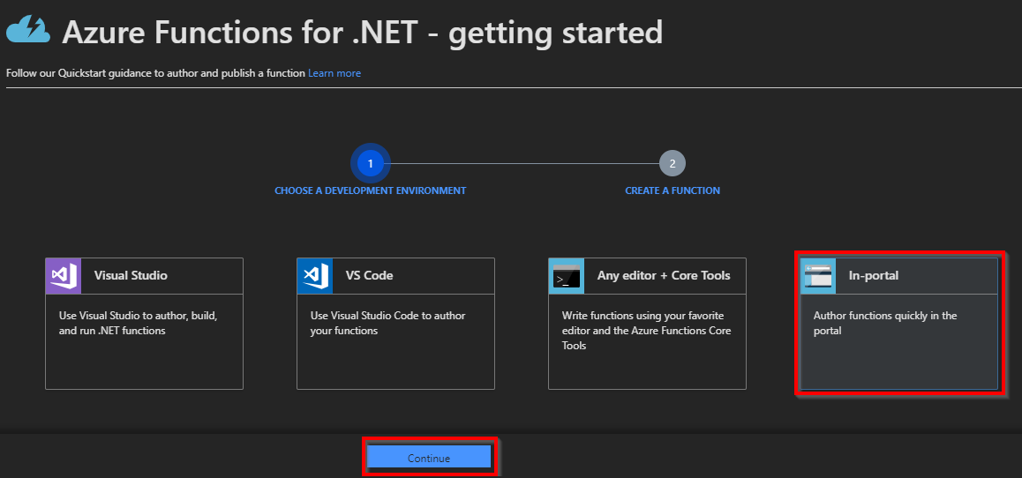Select the VS Code card title
Screen dimensions: 1022x478
370,276
